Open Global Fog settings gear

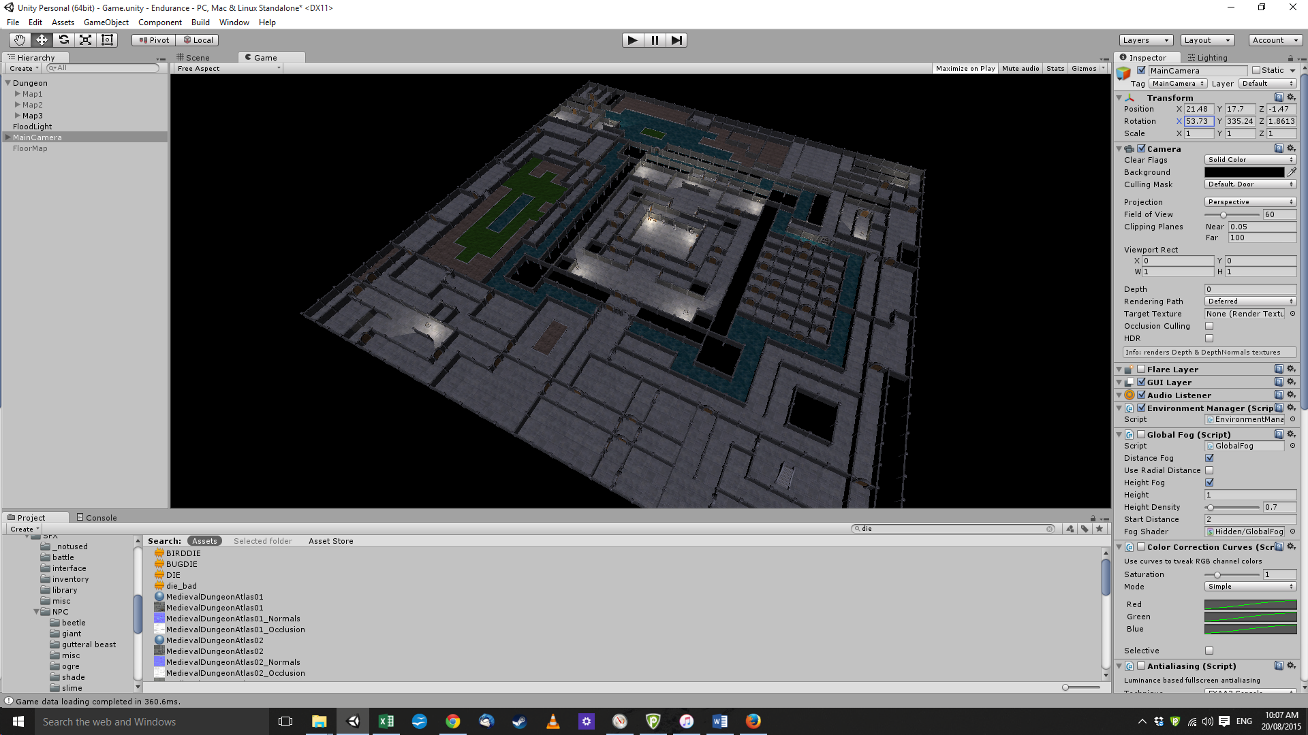click(1291, 434)
